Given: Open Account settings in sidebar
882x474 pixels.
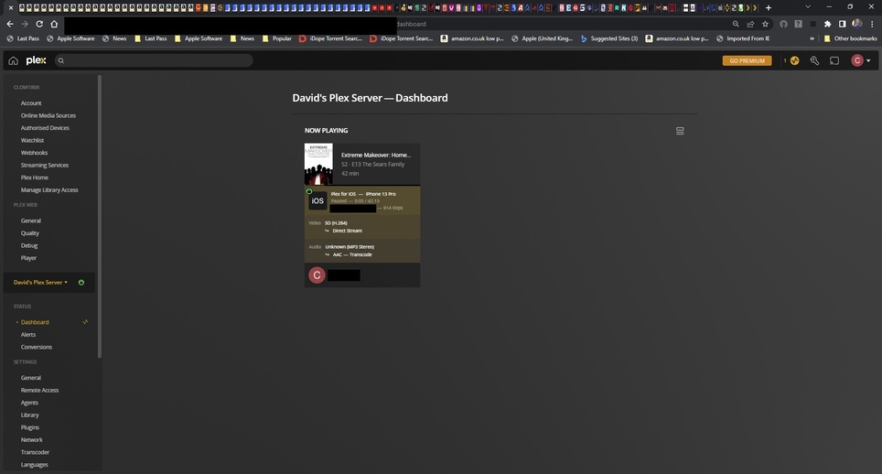Looking at the screenshot, I should (31, 103).
